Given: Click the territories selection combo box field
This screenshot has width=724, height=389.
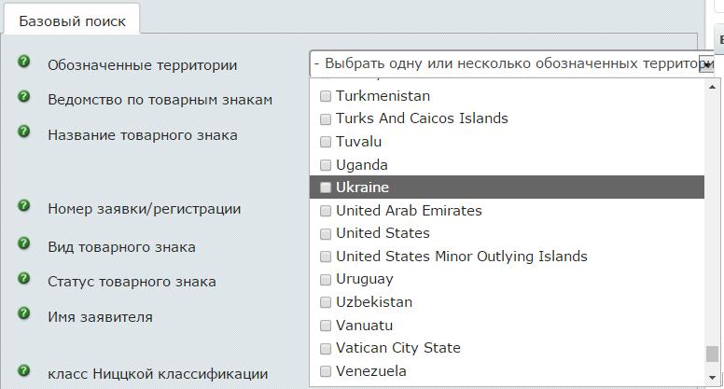Looking at the screenshot, I should pos(504,64).
